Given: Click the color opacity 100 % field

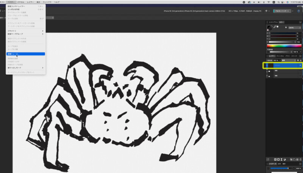Looking at the screenshot, I should tap(296, 52).
